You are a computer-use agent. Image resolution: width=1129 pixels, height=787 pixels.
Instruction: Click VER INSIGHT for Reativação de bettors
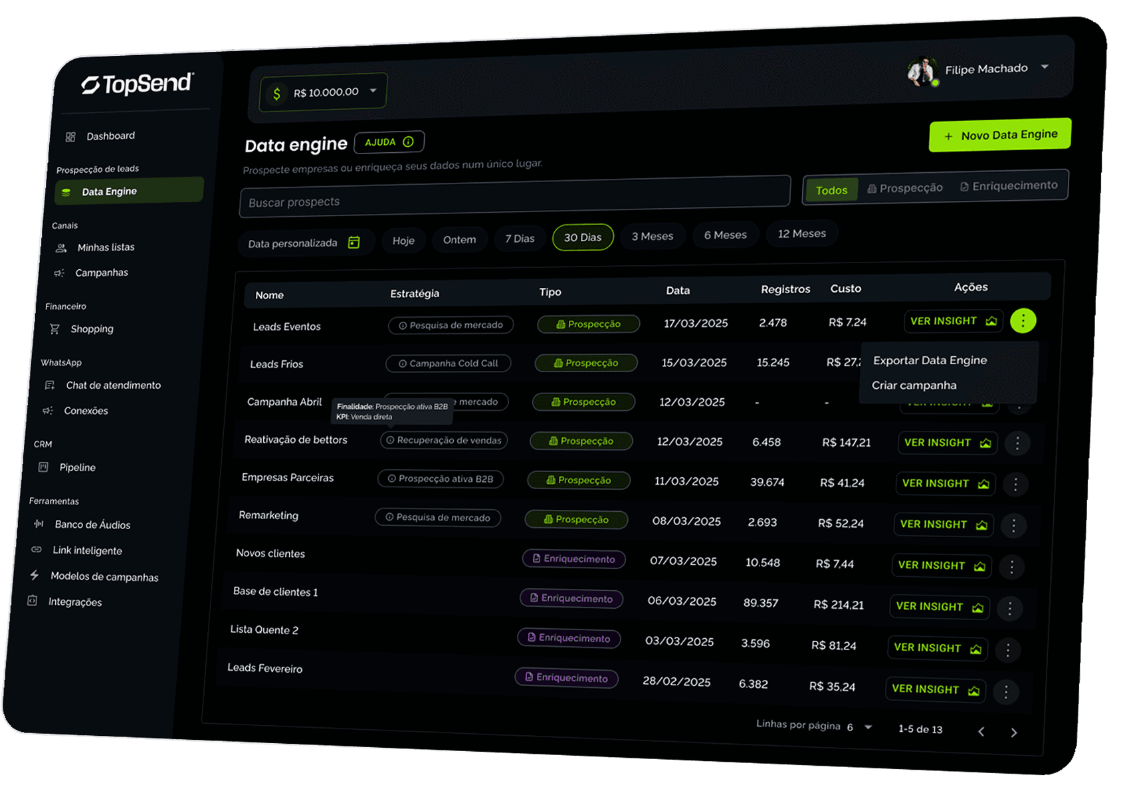point(948,443)
